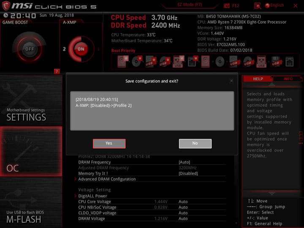The image size is (304, 228).
Task: Open the SETTINGS motherboard settings section
Action: (x=31, y=100)
